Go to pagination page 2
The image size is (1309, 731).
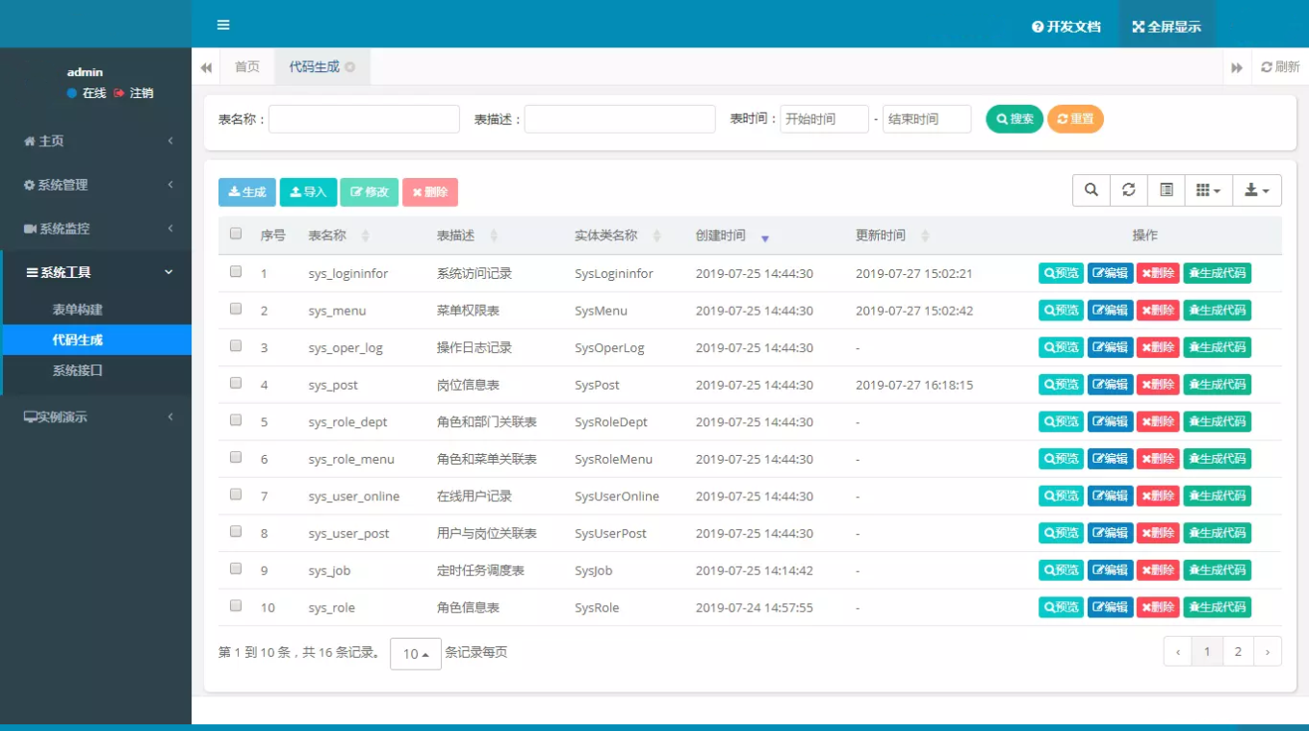pos(1238,652)
